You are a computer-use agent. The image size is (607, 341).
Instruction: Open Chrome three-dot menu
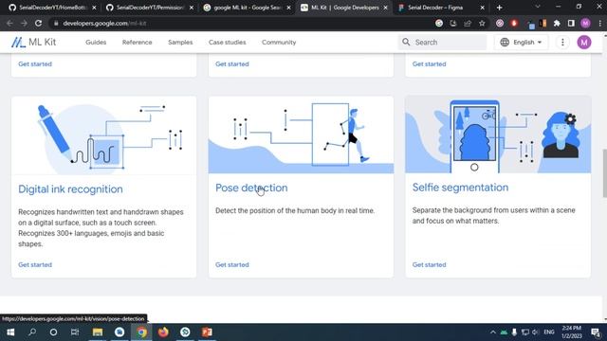coord(599,23)
